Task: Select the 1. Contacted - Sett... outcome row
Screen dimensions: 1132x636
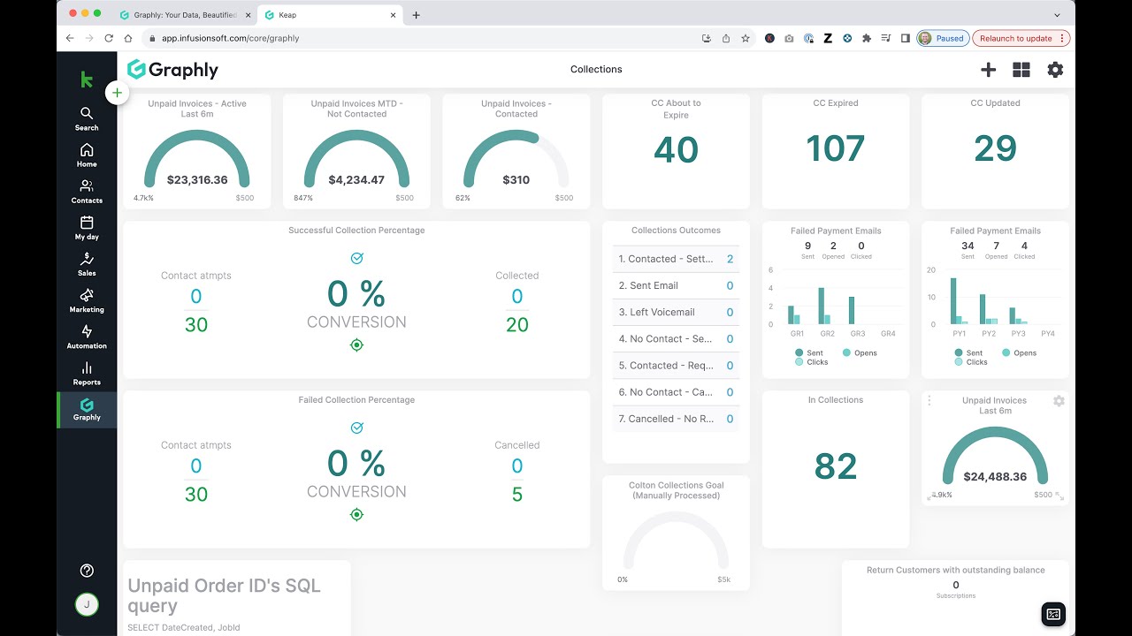Action: (x=676, y=259)
